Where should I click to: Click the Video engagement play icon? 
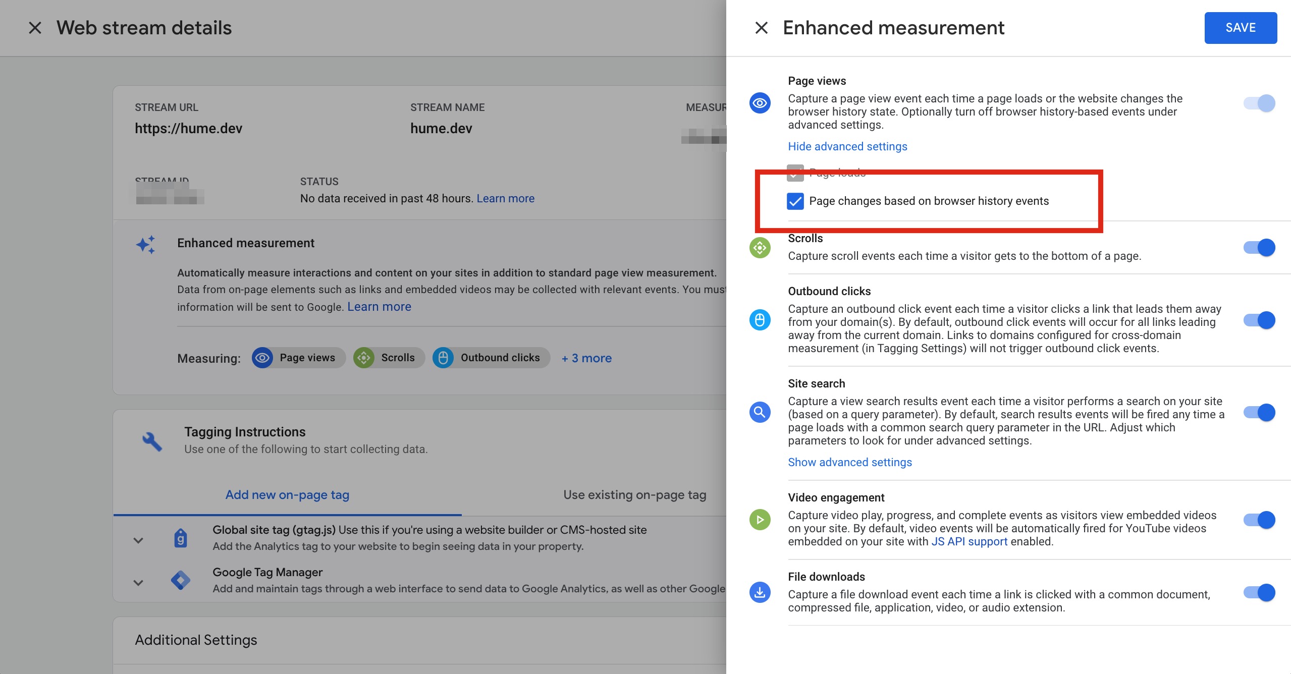click(x=760, y=520)
